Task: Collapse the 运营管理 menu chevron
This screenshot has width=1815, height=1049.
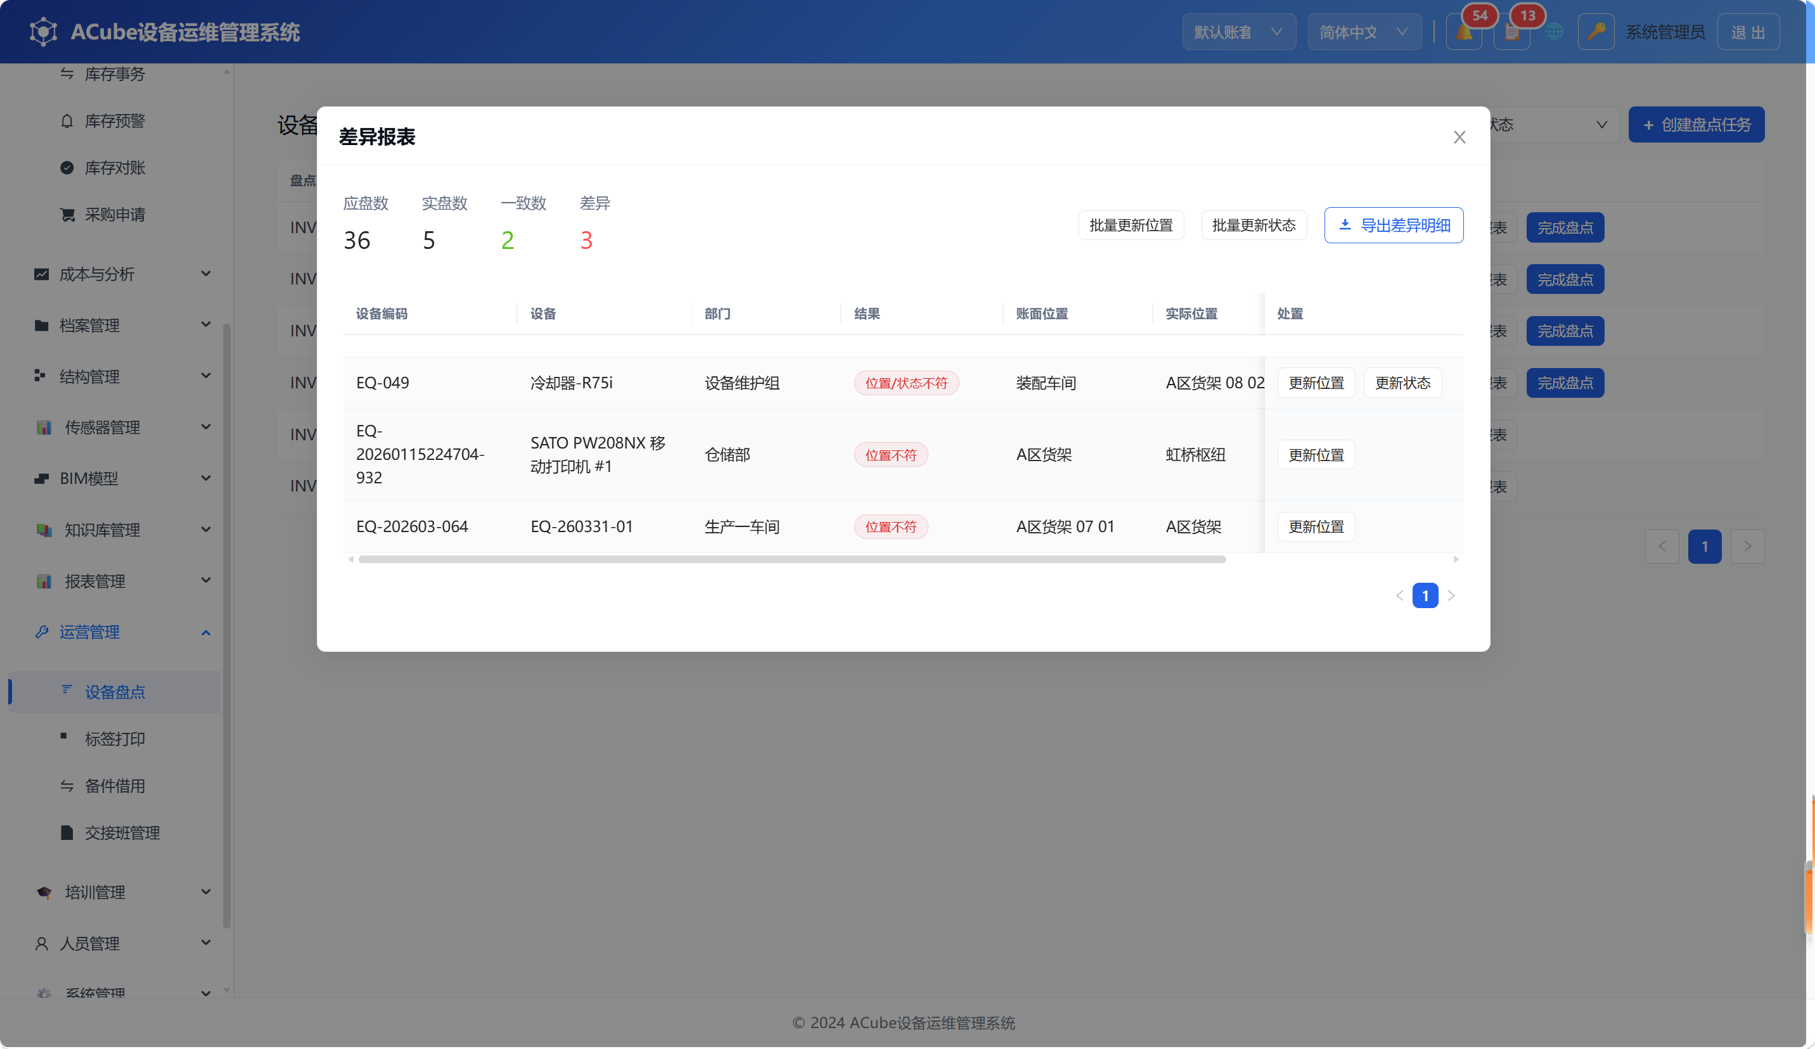Action: (x=206, y=632)
